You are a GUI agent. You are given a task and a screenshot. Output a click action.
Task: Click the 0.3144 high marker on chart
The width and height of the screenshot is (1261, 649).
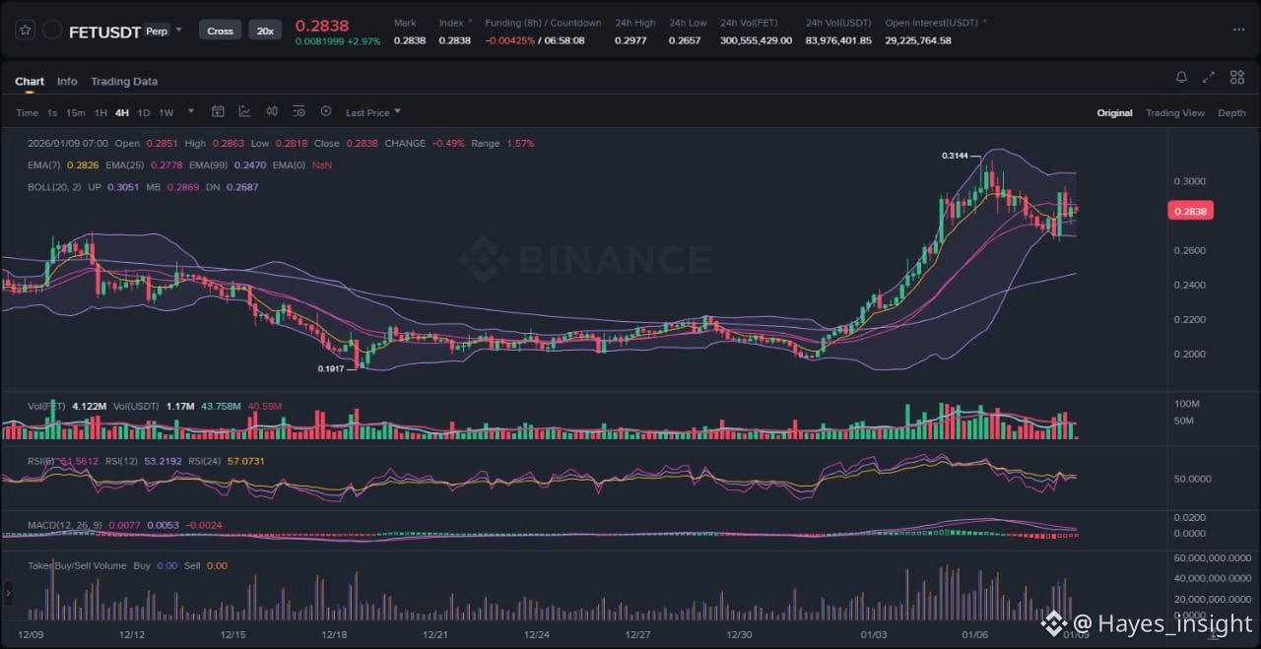(955, 156)
